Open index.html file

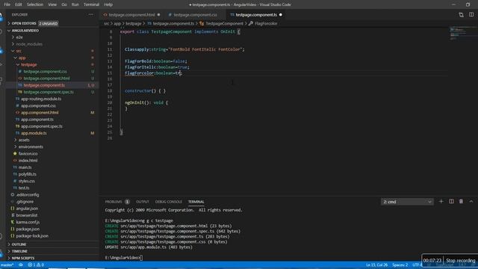coord(28,161)
